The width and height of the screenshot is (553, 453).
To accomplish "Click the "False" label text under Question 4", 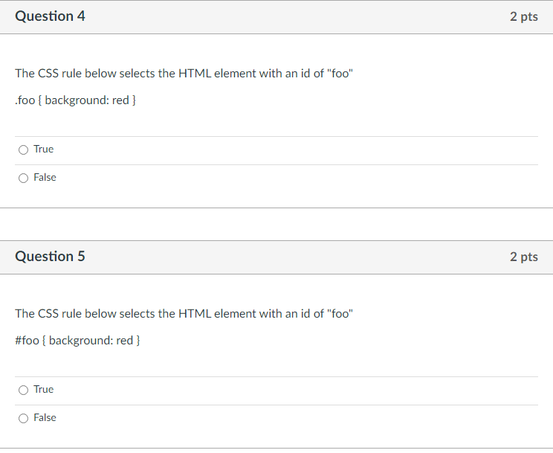I will coord(45,178).
